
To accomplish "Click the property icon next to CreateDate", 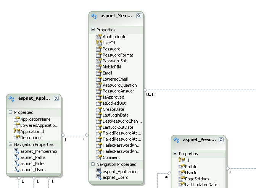I will [x=99, y=109].
